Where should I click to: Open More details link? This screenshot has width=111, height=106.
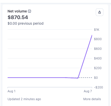coord(92,99)
